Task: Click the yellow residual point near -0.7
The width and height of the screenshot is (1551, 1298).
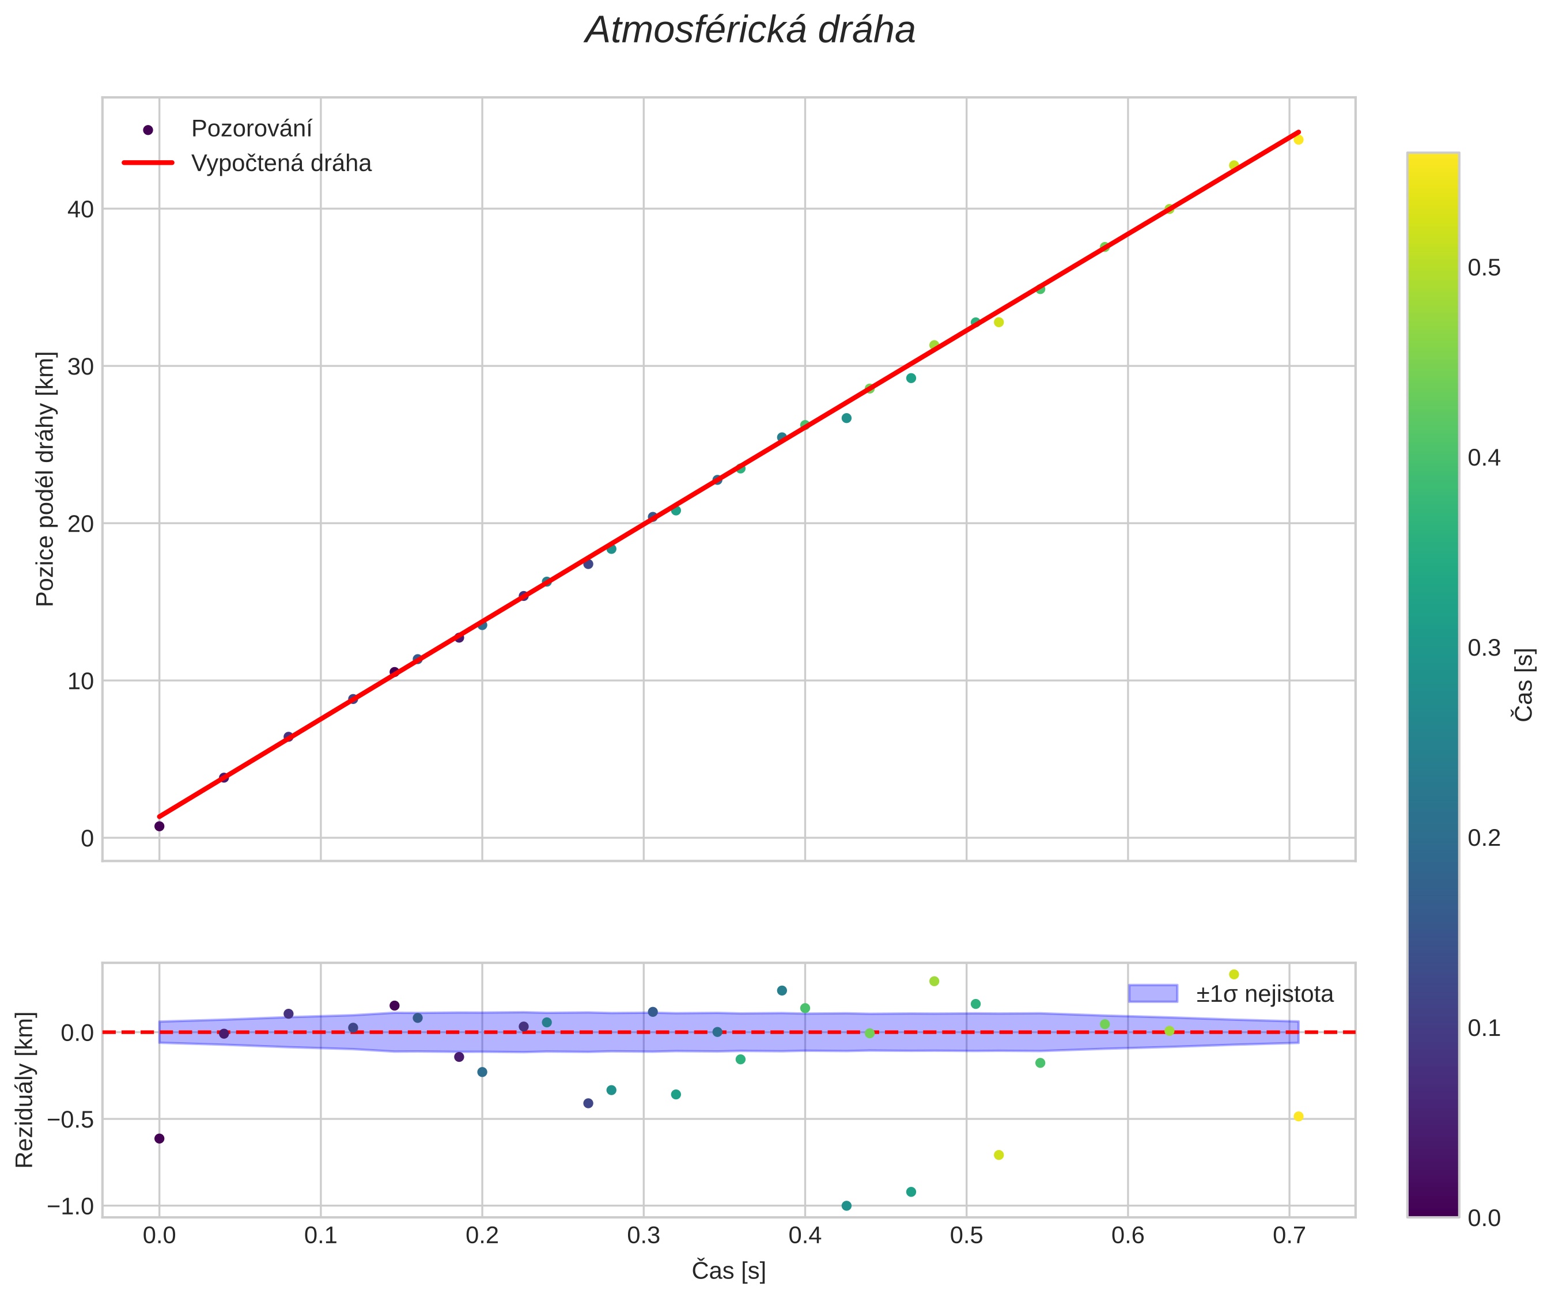Action: [x=998, y=1155]
